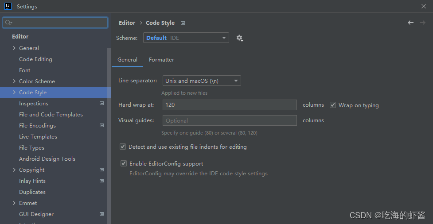Select Code Editing in the settings tree
The width and height of the screenshot is (433, 224).
(x=35, y=59)
